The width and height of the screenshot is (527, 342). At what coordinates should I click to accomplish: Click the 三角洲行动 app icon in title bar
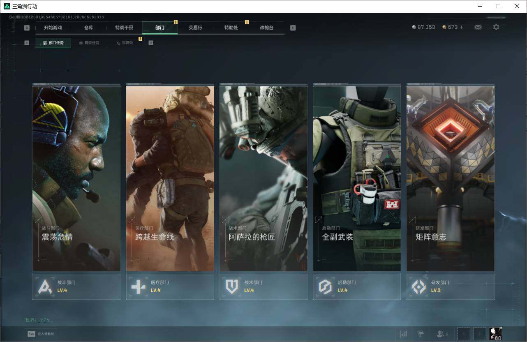(7, 6)
